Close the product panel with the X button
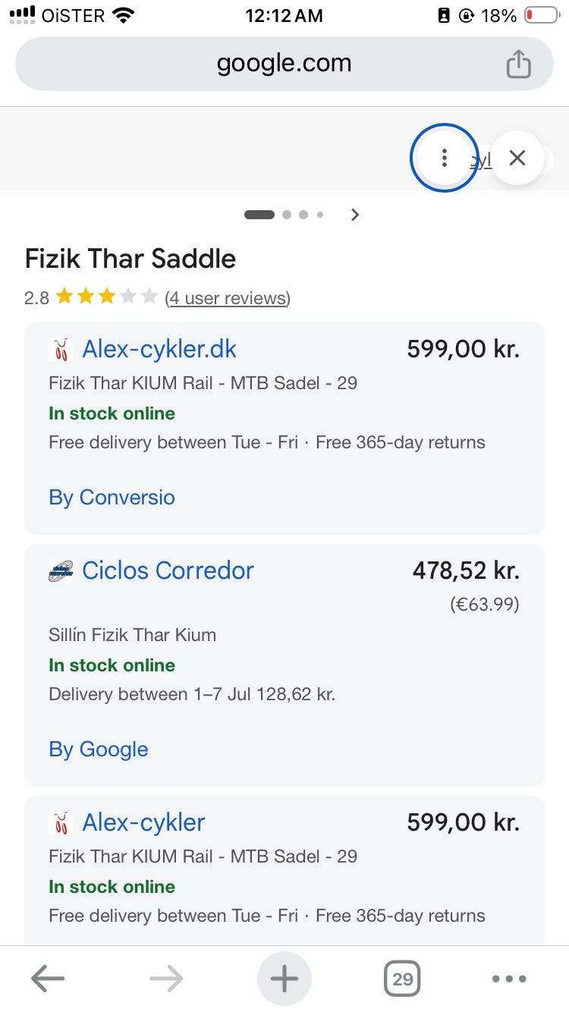 click(517, 158)
